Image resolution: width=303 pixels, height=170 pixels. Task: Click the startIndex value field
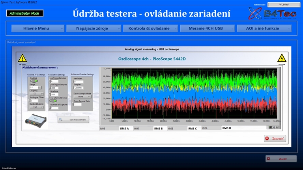79,82
